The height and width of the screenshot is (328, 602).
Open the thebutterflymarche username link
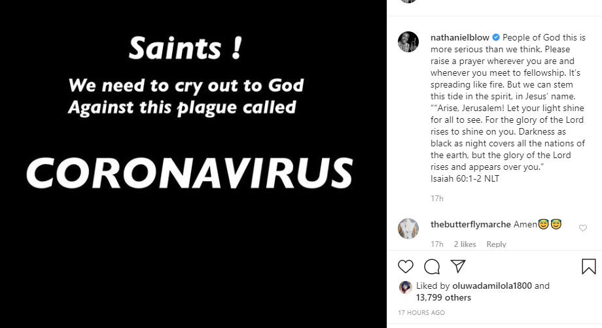coord(470,224)
